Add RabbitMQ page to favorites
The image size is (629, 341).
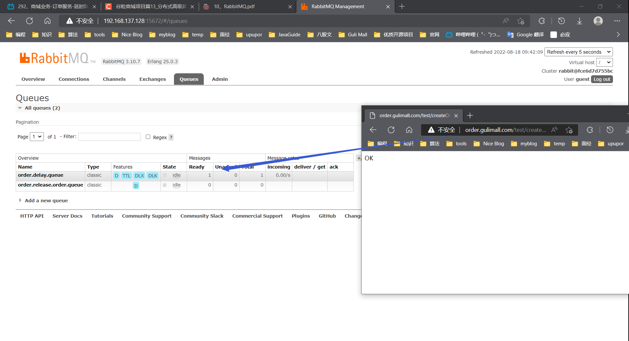pyautogui.click(x=521, y=21)
